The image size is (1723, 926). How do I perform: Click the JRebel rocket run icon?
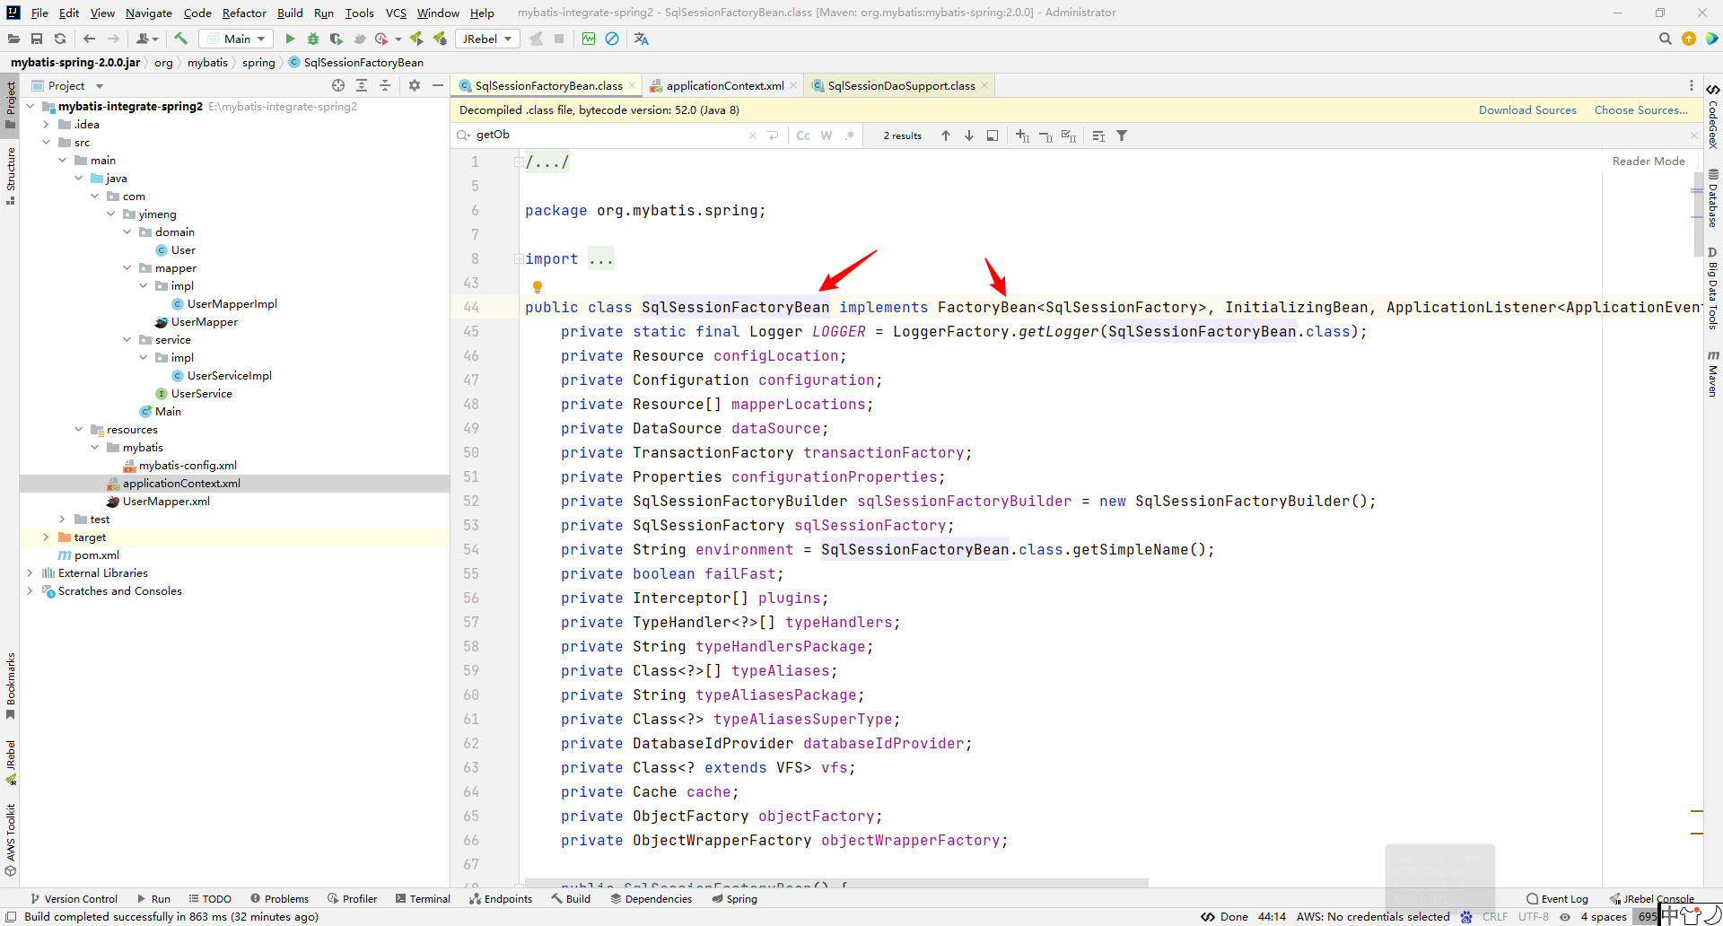point(416,39)
